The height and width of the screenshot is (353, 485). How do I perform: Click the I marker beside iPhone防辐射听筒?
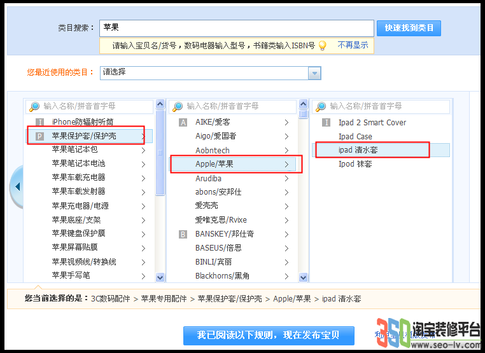(39, 122)
